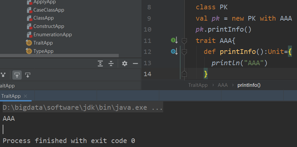The width and height of the screenshot is (297, 147).
Task: Toggle autoscroll to source button
Action: pos(17,75)
